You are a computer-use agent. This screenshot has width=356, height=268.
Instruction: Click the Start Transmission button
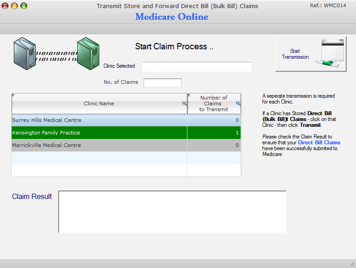click(x=311, y=54)
